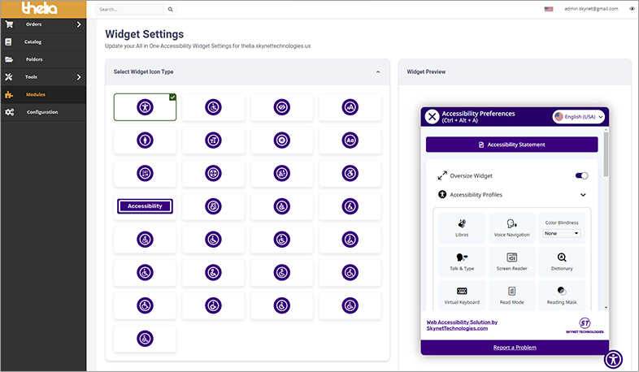This screenshot has width=639, height=372.
Task: Click the Accessibility Statement button
Action: coord(511,145)
